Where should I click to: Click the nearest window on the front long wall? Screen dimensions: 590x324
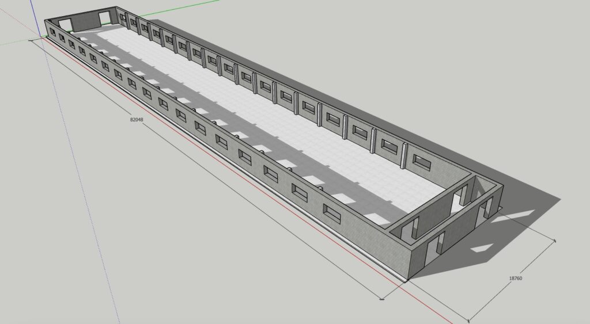332,213
